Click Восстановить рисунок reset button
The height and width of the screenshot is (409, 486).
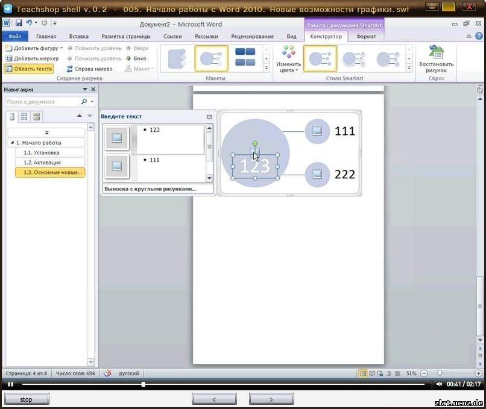pos(436,59)
